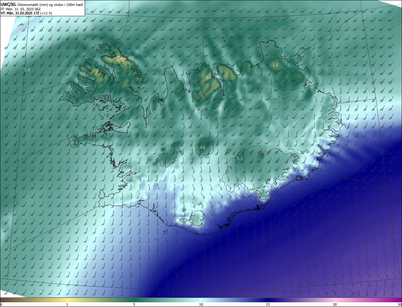This screenshot has height=307, width=402.
Task: Click the '5.8' value over the western sea
Action: pos(27,70)
